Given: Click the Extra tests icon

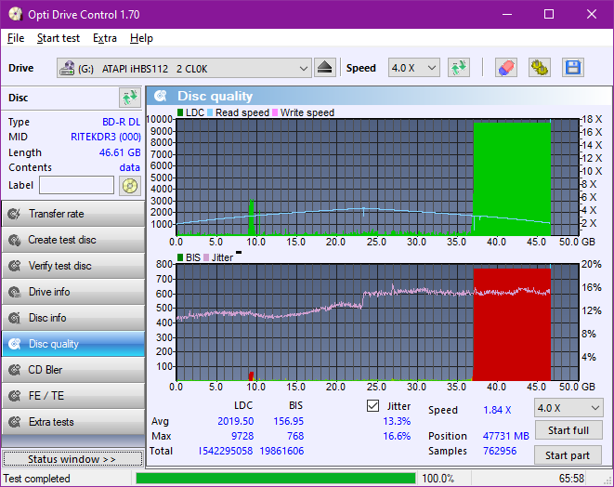Looking at the screenshot, I should (15, 422).
